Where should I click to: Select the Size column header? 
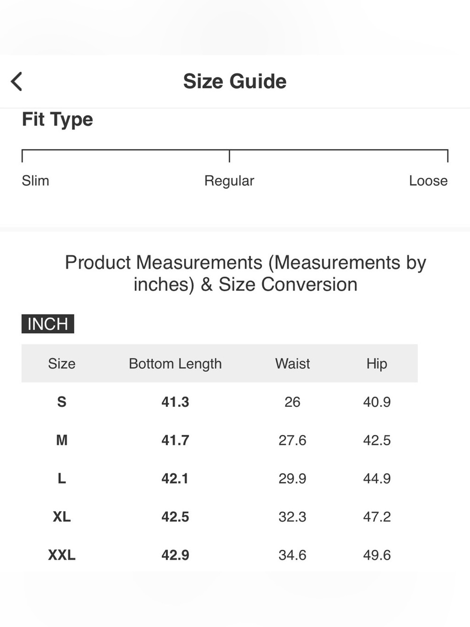point(62,364)
